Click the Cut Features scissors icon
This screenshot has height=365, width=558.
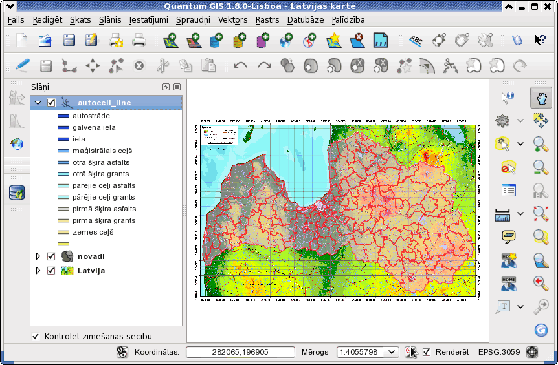tap(162, 66)
